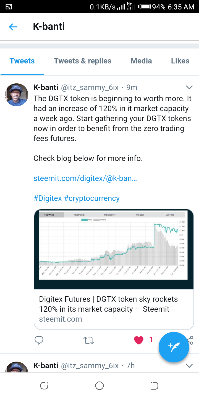
Task: Compose new tweet floating button
Action: (x=174, y=347)
